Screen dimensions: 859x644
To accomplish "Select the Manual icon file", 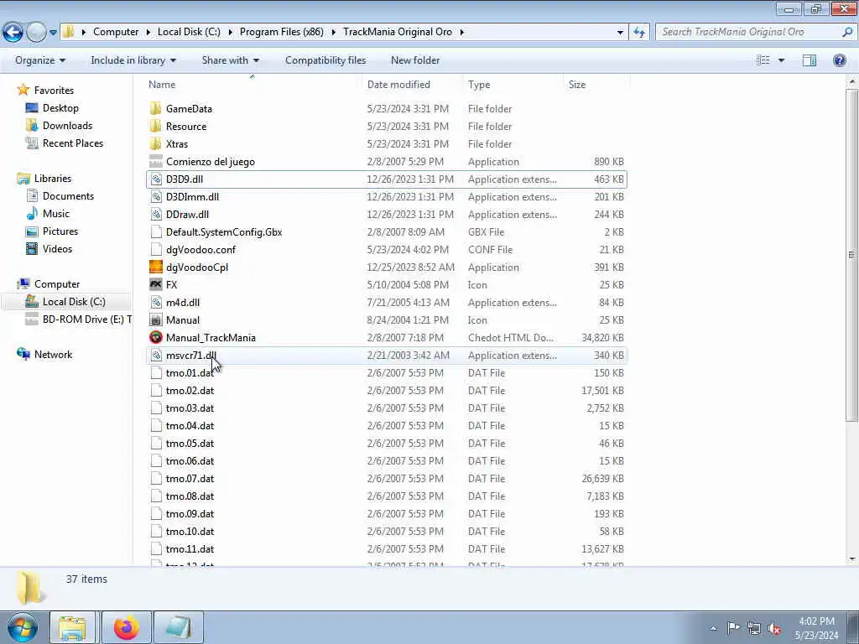I will [155, 319].
